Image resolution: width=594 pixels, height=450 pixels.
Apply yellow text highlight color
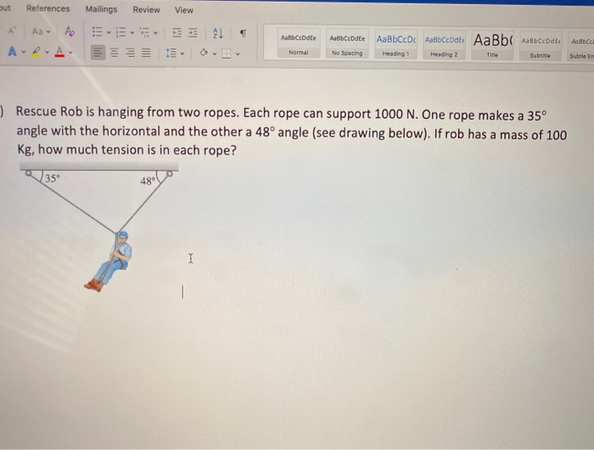tap(36, 52)
